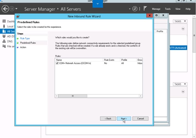The width and height of the screenshot is (196, 138).
Task: Open the Local Server sidebar icon
Action: click(4, 26)
